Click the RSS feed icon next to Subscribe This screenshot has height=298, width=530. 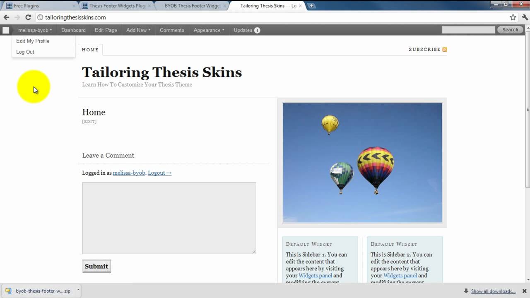(x=445, y=49)
